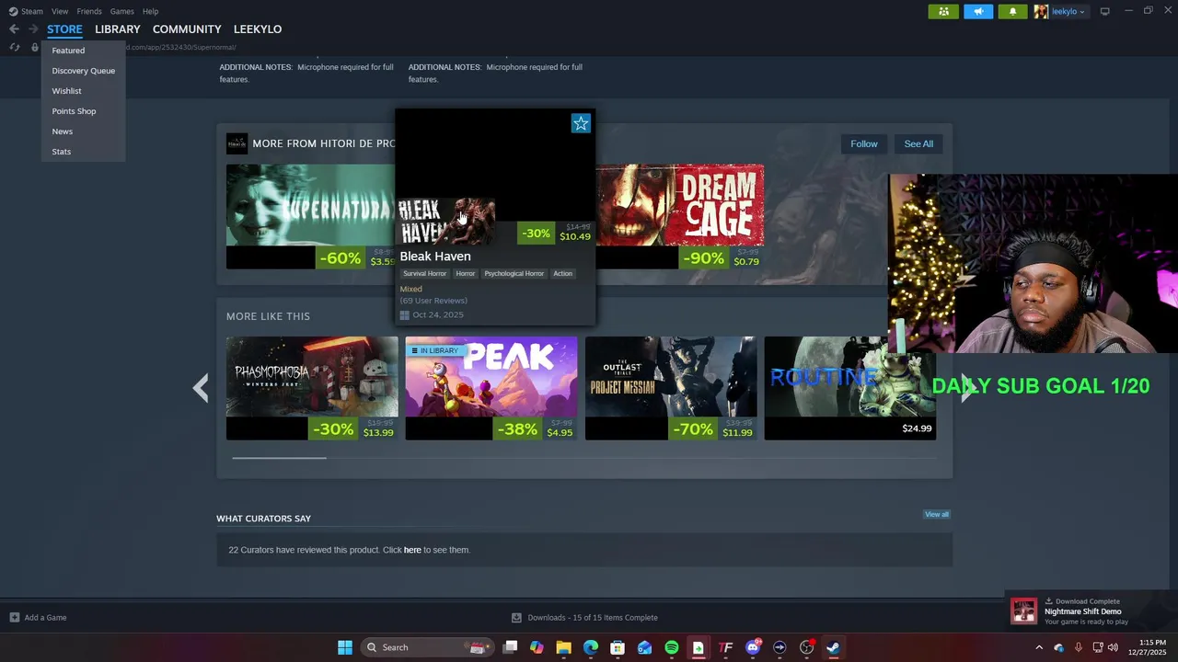Click Add a Game

coord(38,618)
